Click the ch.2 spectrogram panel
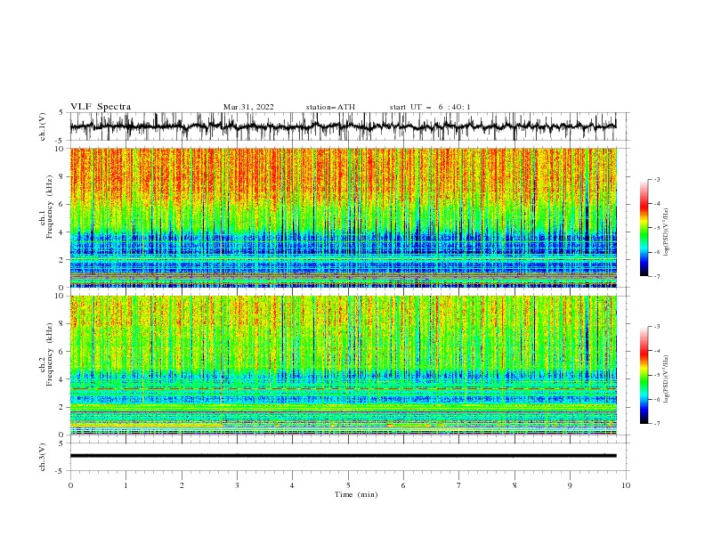The image size is (705, 545). tap(343, 365)
